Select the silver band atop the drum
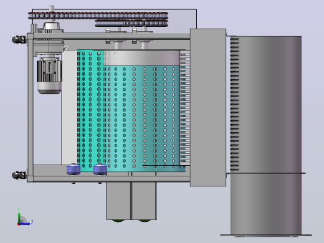 (x=141, y=58)
